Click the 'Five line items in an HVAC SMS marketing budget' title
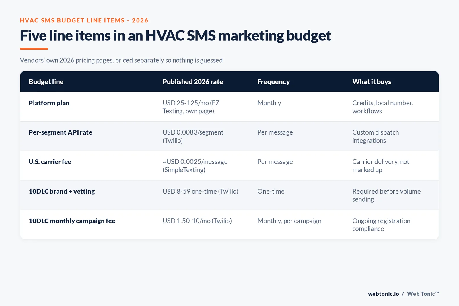This screenshot has height=306, width=459. [176, 36]
